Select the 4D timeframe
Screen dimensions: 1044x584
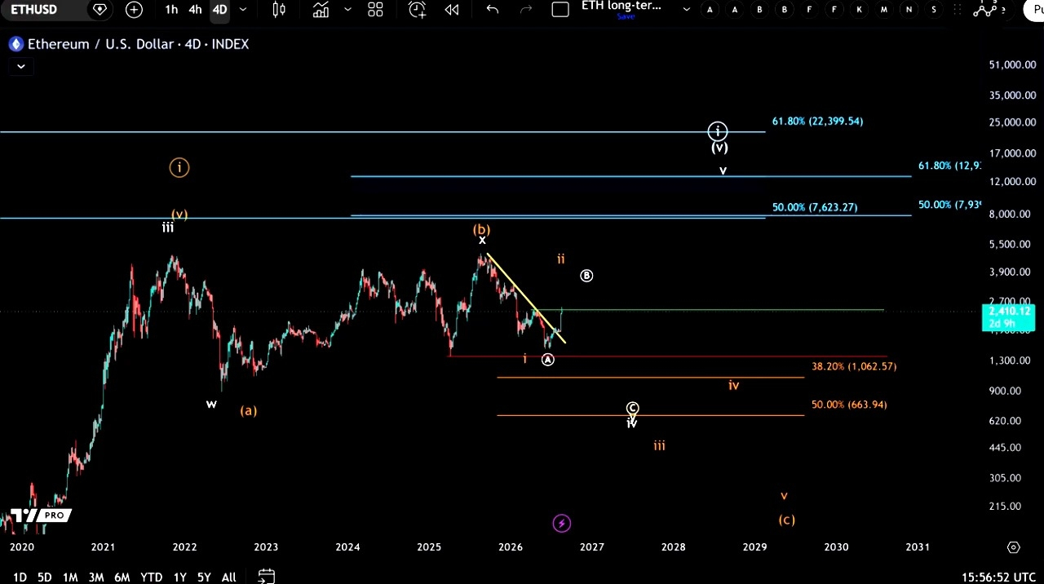(219, 10)
